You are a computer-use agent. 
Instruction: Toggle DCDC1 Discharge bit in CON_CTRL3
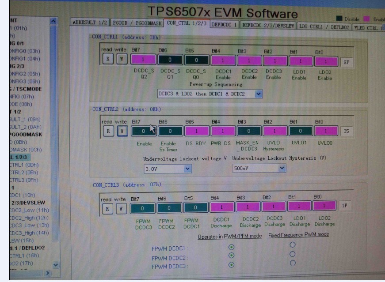(x=222, y=207)
